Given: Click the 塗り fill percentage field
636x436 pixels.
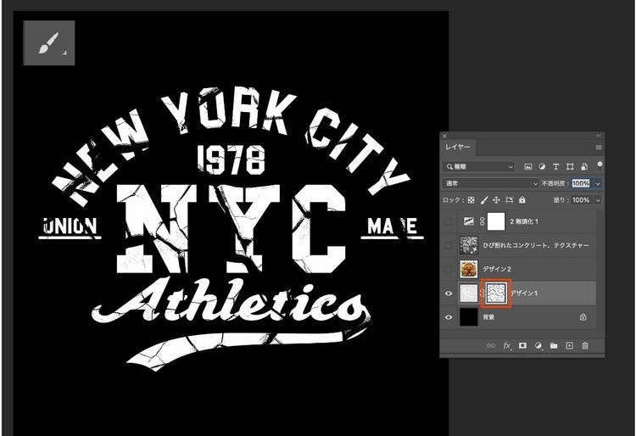Looking at the screenshot, I should 581,200.
